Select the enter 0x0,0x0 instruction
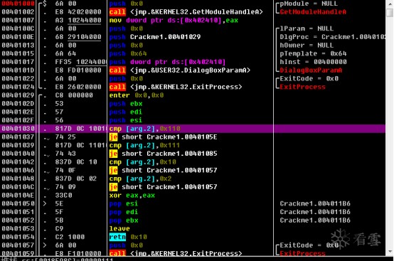Viewport: 394px width, 261px height. [x=137, y=95]
